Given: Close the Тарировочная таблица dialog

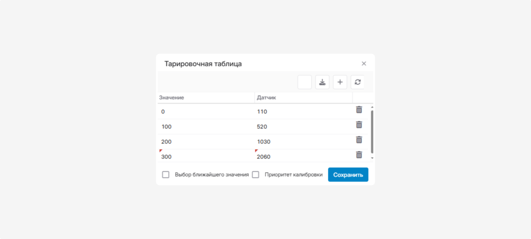Looking at the screenshot, I should coord(364,63).
